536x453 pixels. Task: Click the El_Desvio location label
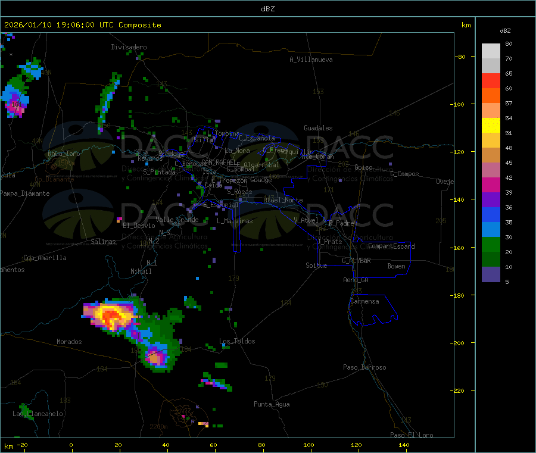(139, 226)
